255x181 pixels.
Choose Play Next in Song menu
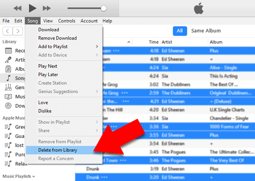click(x=64, y=66)
